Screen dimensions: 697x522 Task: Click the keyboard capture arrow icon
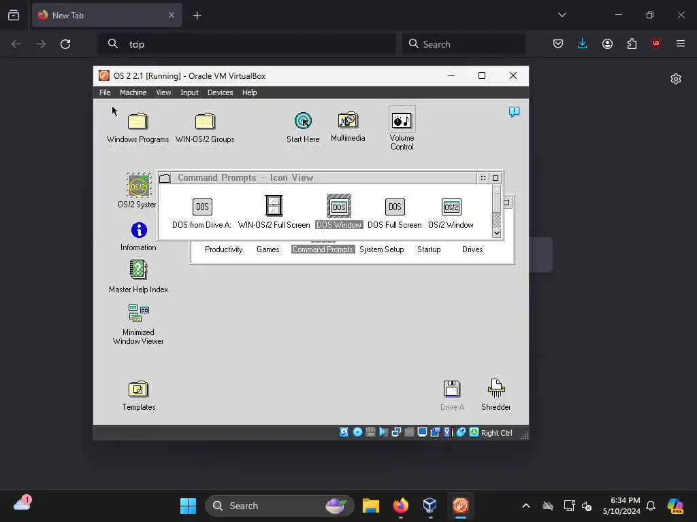[x=474, y=432]
